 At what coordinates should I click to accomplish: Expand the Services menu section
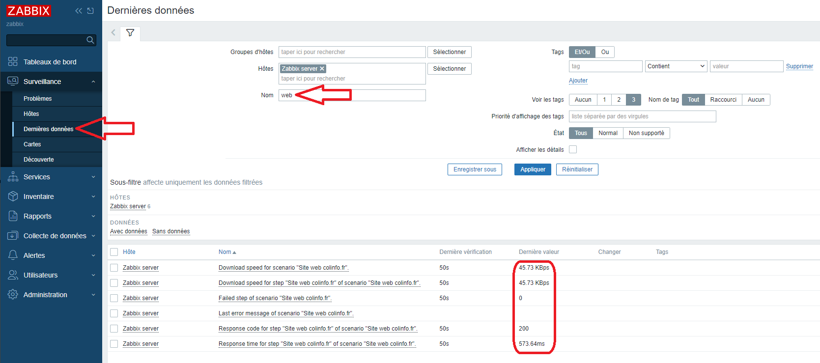point(93,177)
